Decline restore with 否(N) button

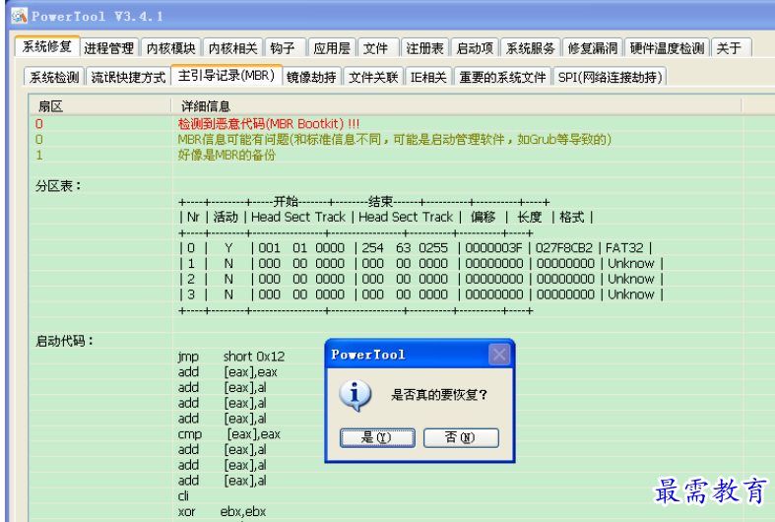click(461, 437)
